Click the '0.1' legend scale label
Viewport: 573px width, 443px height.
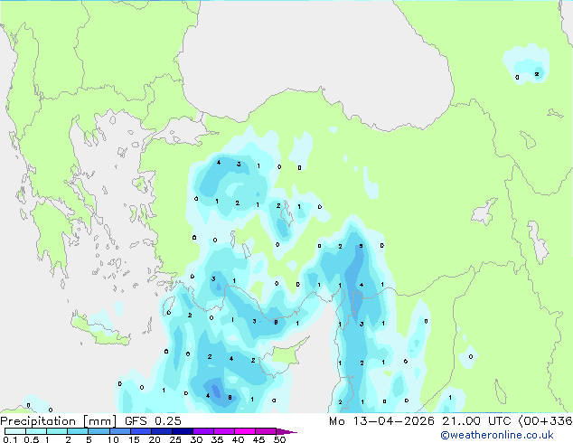point(10,439)
